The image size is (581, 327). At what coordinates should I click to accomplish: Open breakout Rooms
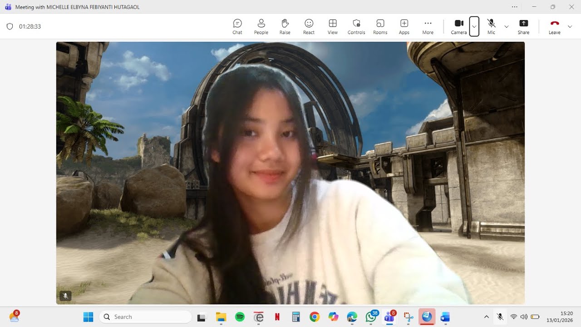[380, 26]
